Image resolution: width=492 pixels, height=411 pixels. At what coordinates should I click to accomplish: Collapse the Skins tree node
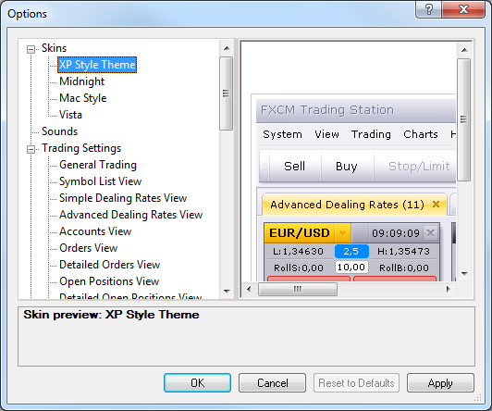[31, 49]
